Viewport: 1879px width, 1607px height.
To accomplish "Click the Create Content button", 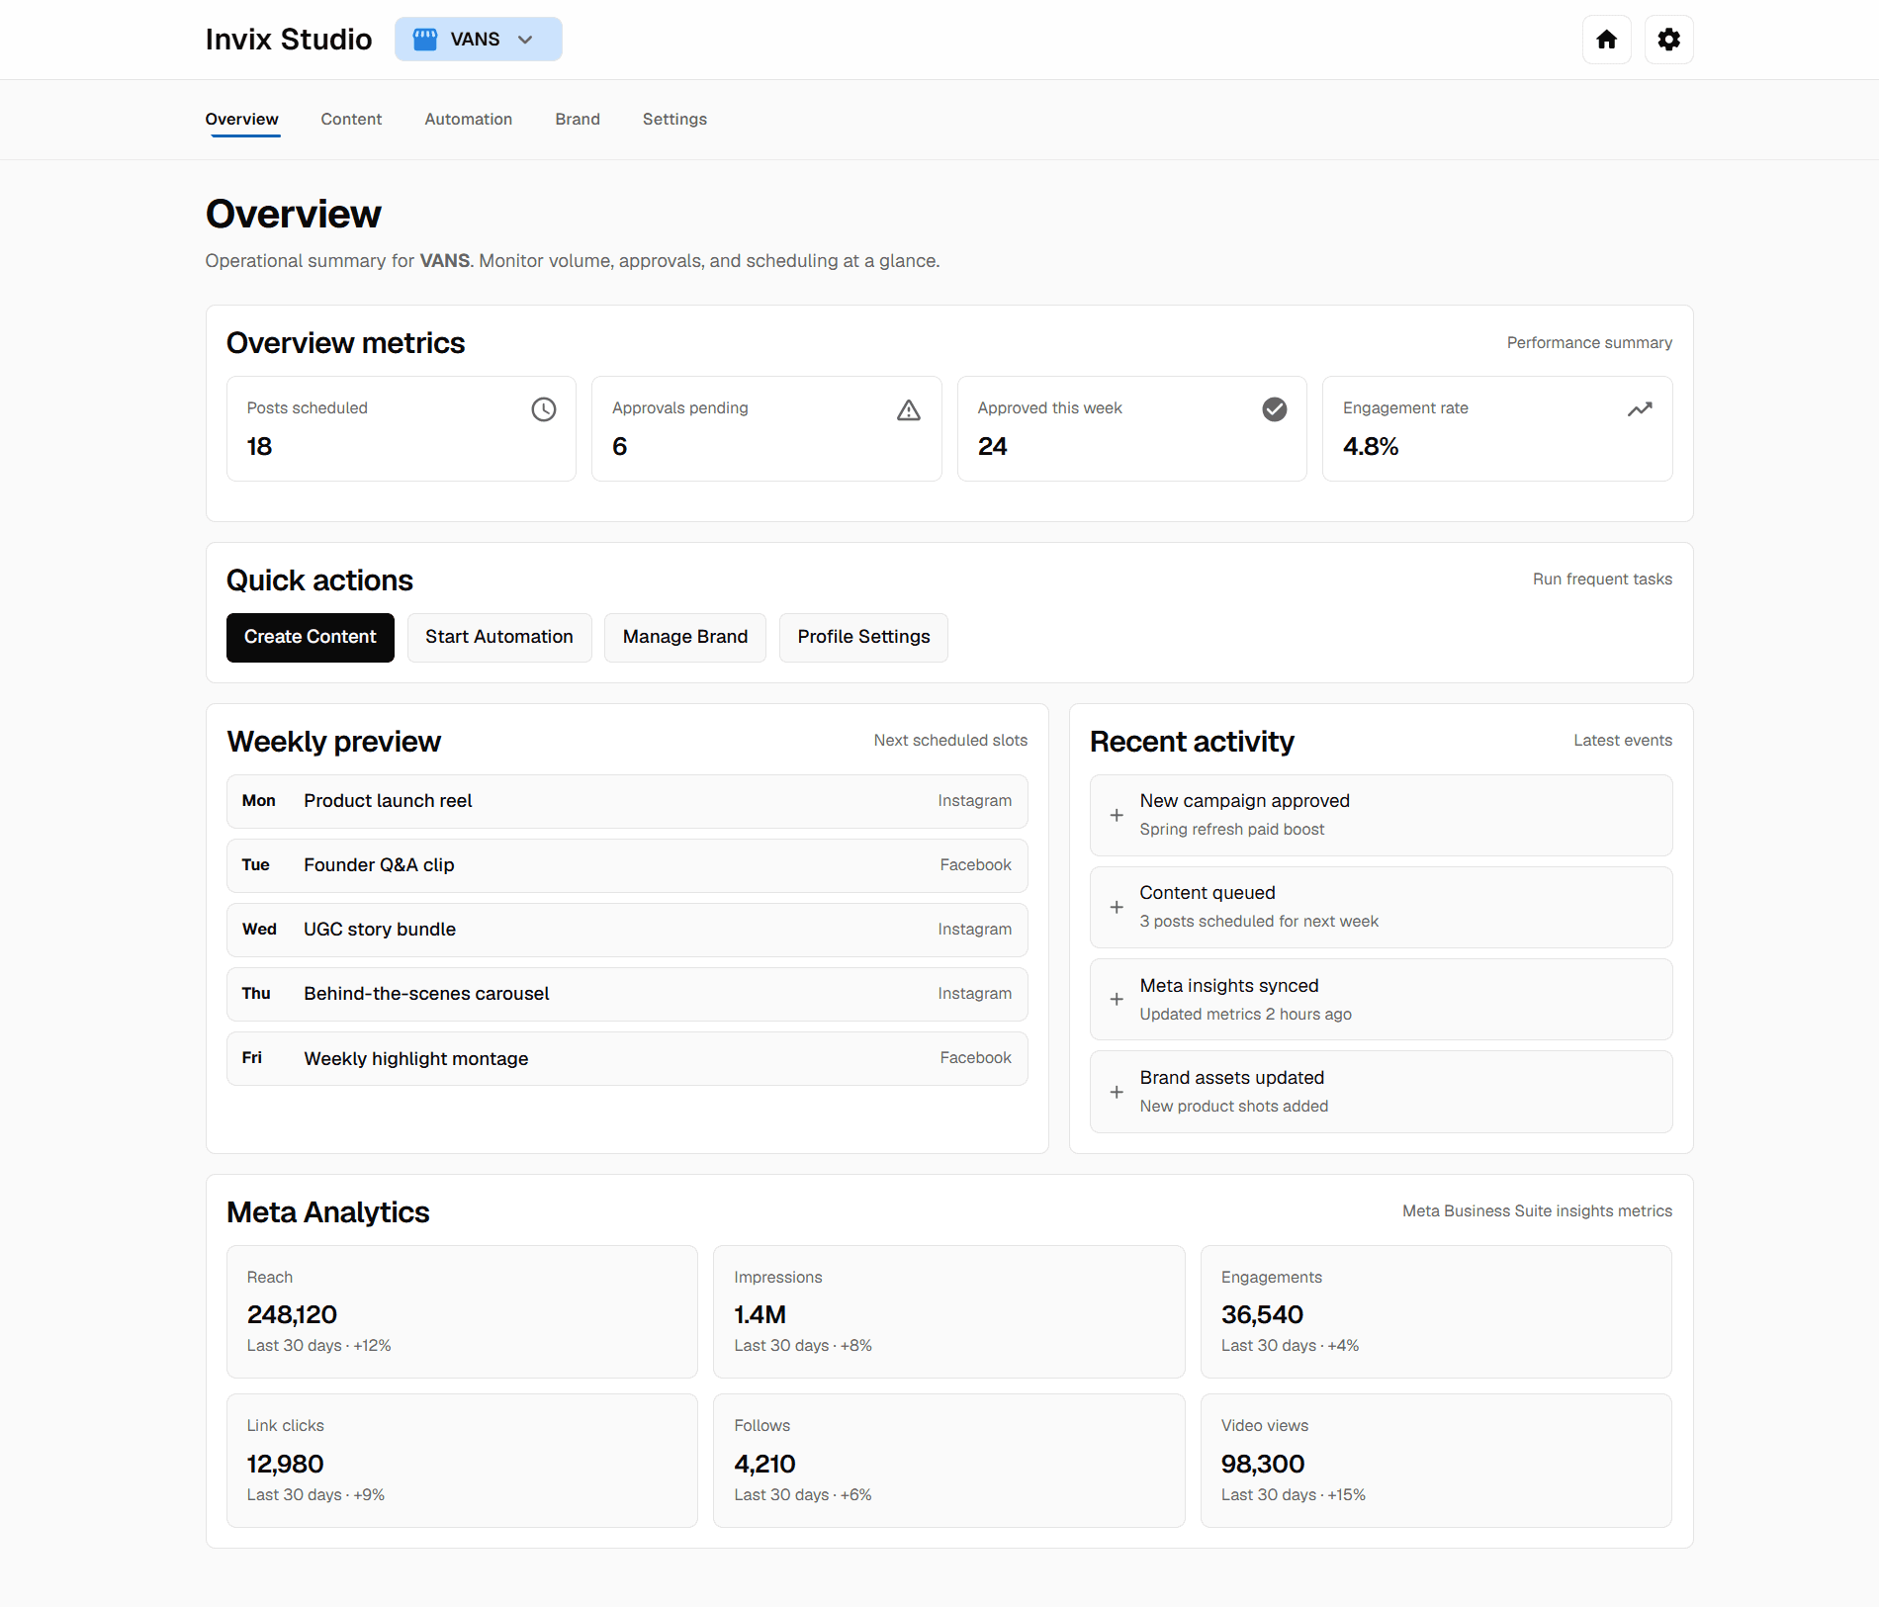I will pyautogui.click(x=311, y=637).
